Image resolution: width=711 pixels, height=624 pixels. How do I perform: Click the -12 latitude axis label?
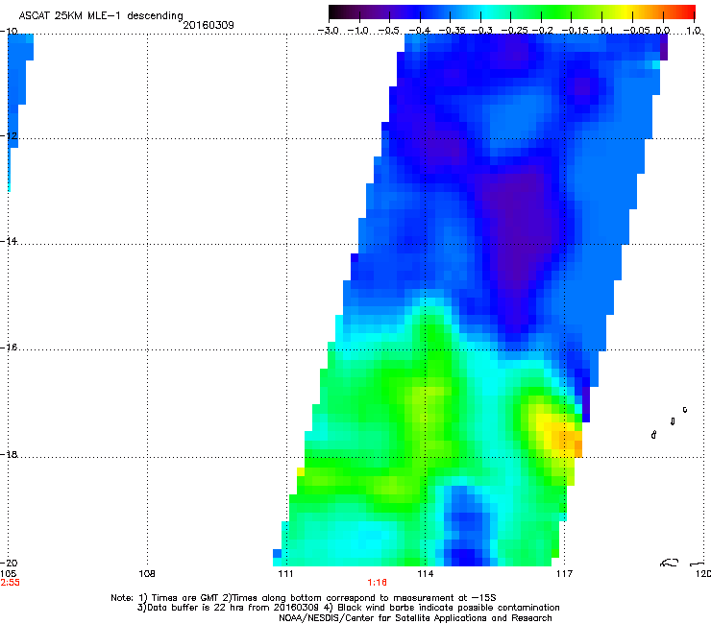click(x=9, y=135)
